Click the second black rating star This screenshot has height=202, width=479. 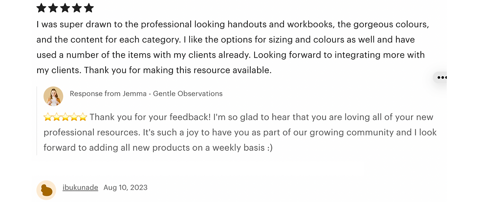tap(53, 8)
